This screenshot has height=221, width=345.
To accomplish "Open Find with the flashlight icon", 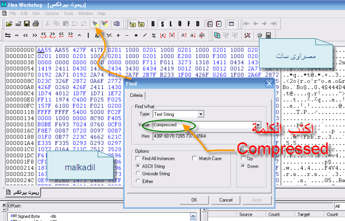I will tap(95, 24).
